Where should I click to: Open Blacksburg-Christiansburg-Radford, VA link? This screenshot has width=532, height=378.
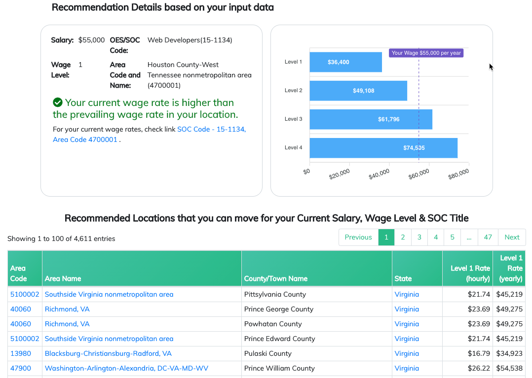[108, 354]
